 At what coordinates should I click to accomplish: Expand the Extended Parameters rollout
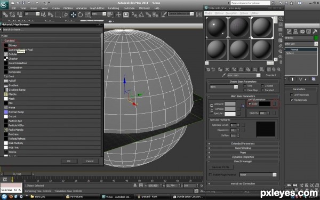point(243,143)
